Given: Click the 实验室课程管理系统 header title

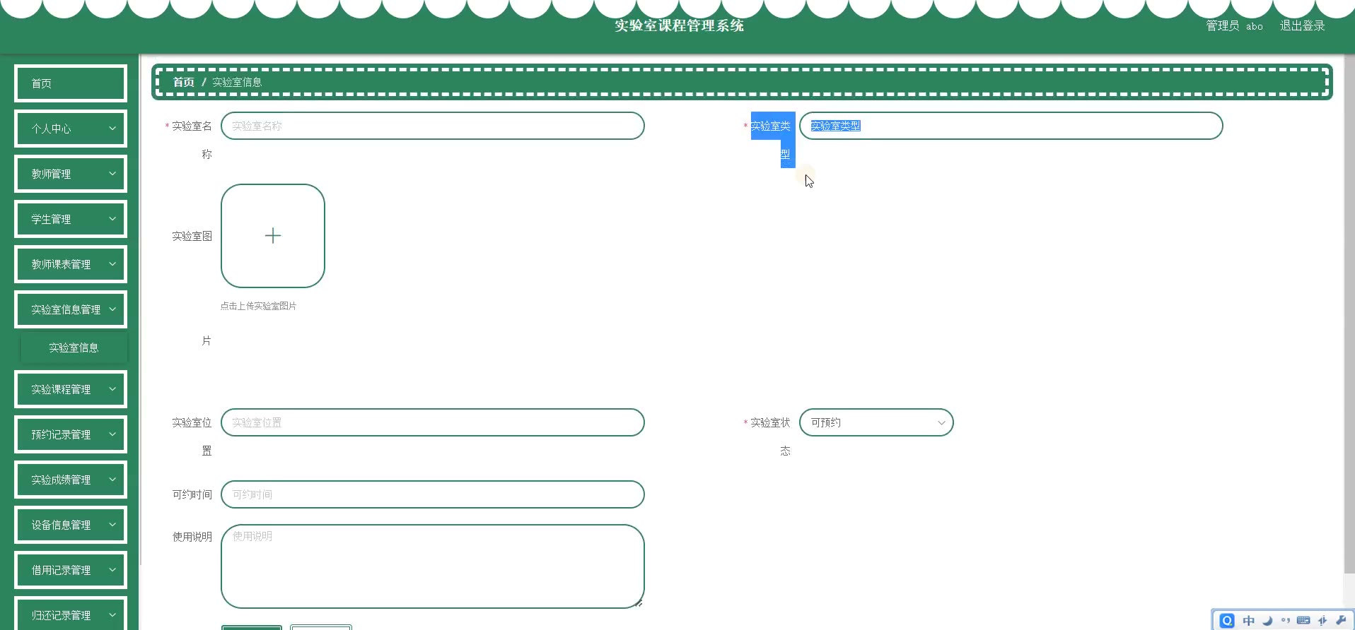Looking at the screenshot, I should tap(679, 25).
